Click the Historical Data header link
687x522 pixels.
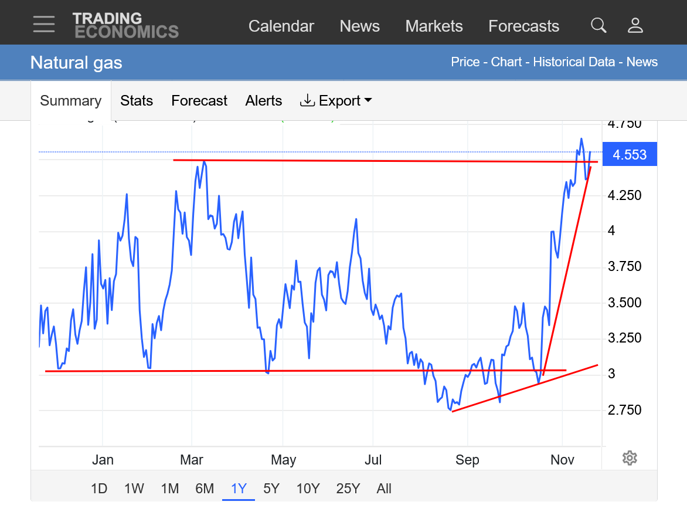574,62
